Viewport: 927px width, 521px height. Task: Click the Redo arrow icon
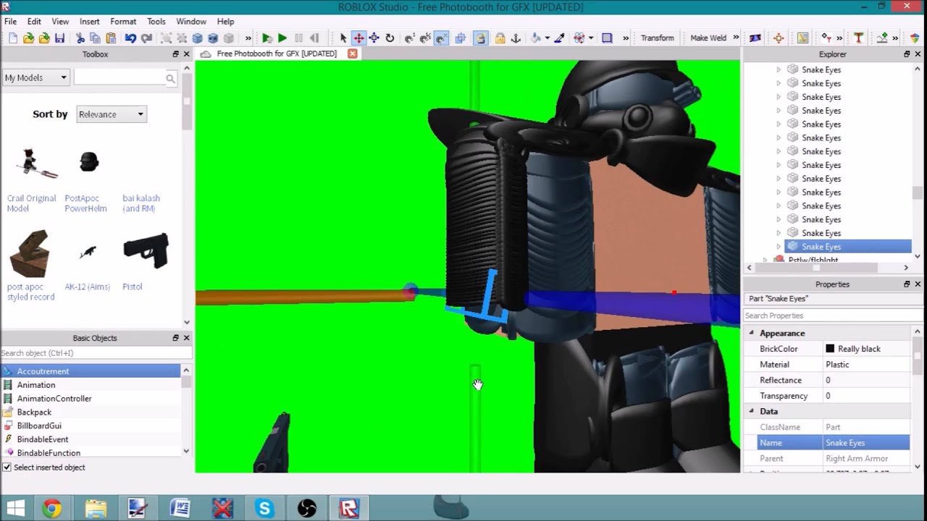pyautogui.click(x=146, y=38)
